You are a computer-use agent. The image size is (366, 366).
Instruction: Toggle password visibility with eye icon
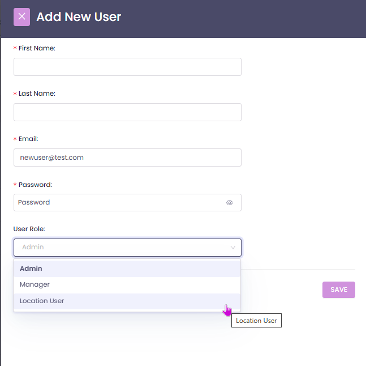coord(230,202)
